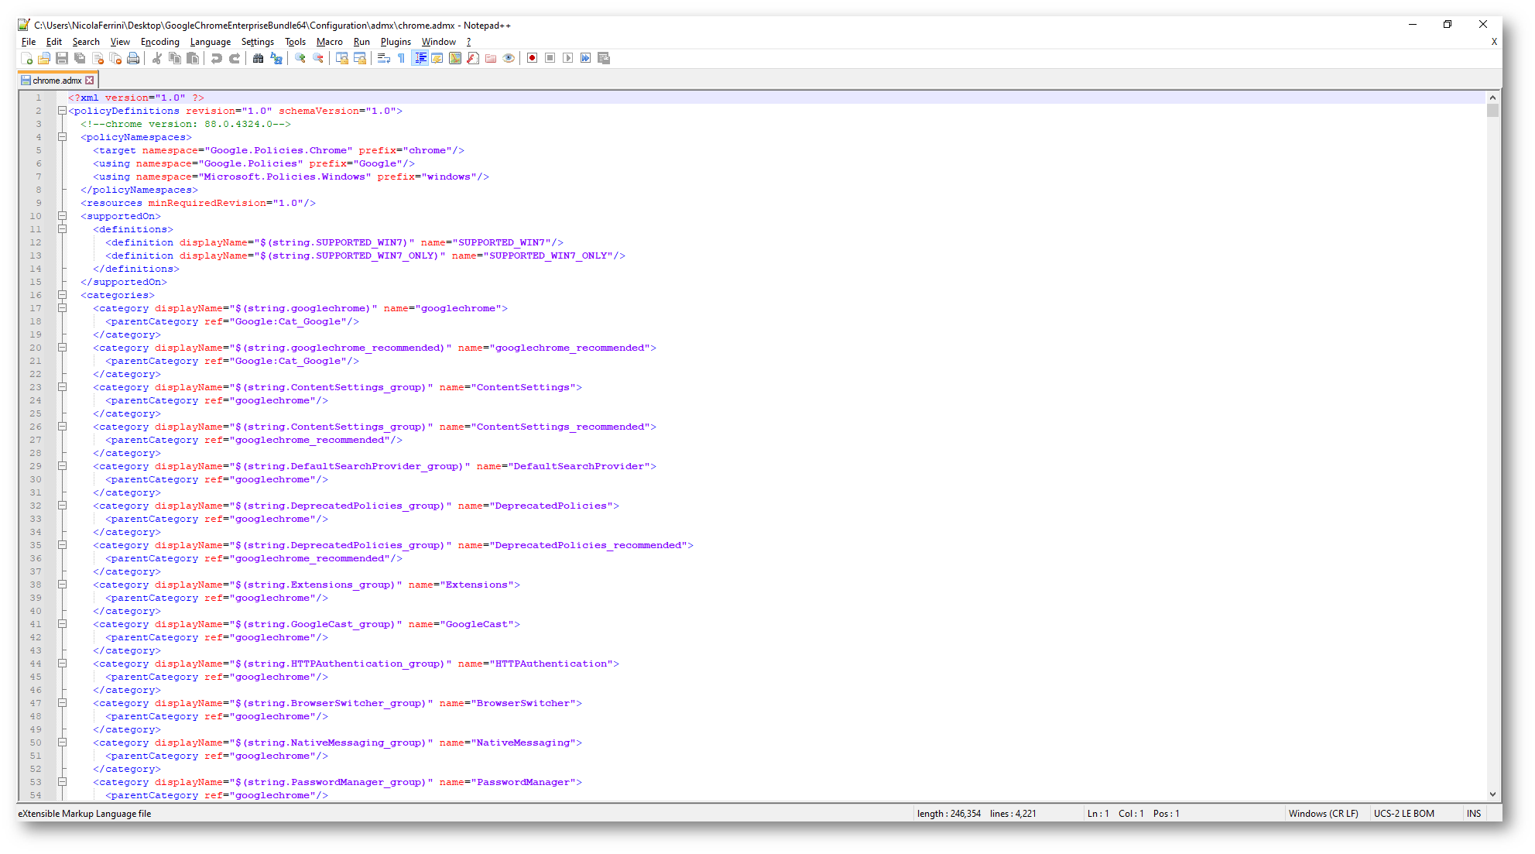Viewport: 1535px width, 854px height.
Task: Cut selection with the scissors icon
Action: point(157,58)
